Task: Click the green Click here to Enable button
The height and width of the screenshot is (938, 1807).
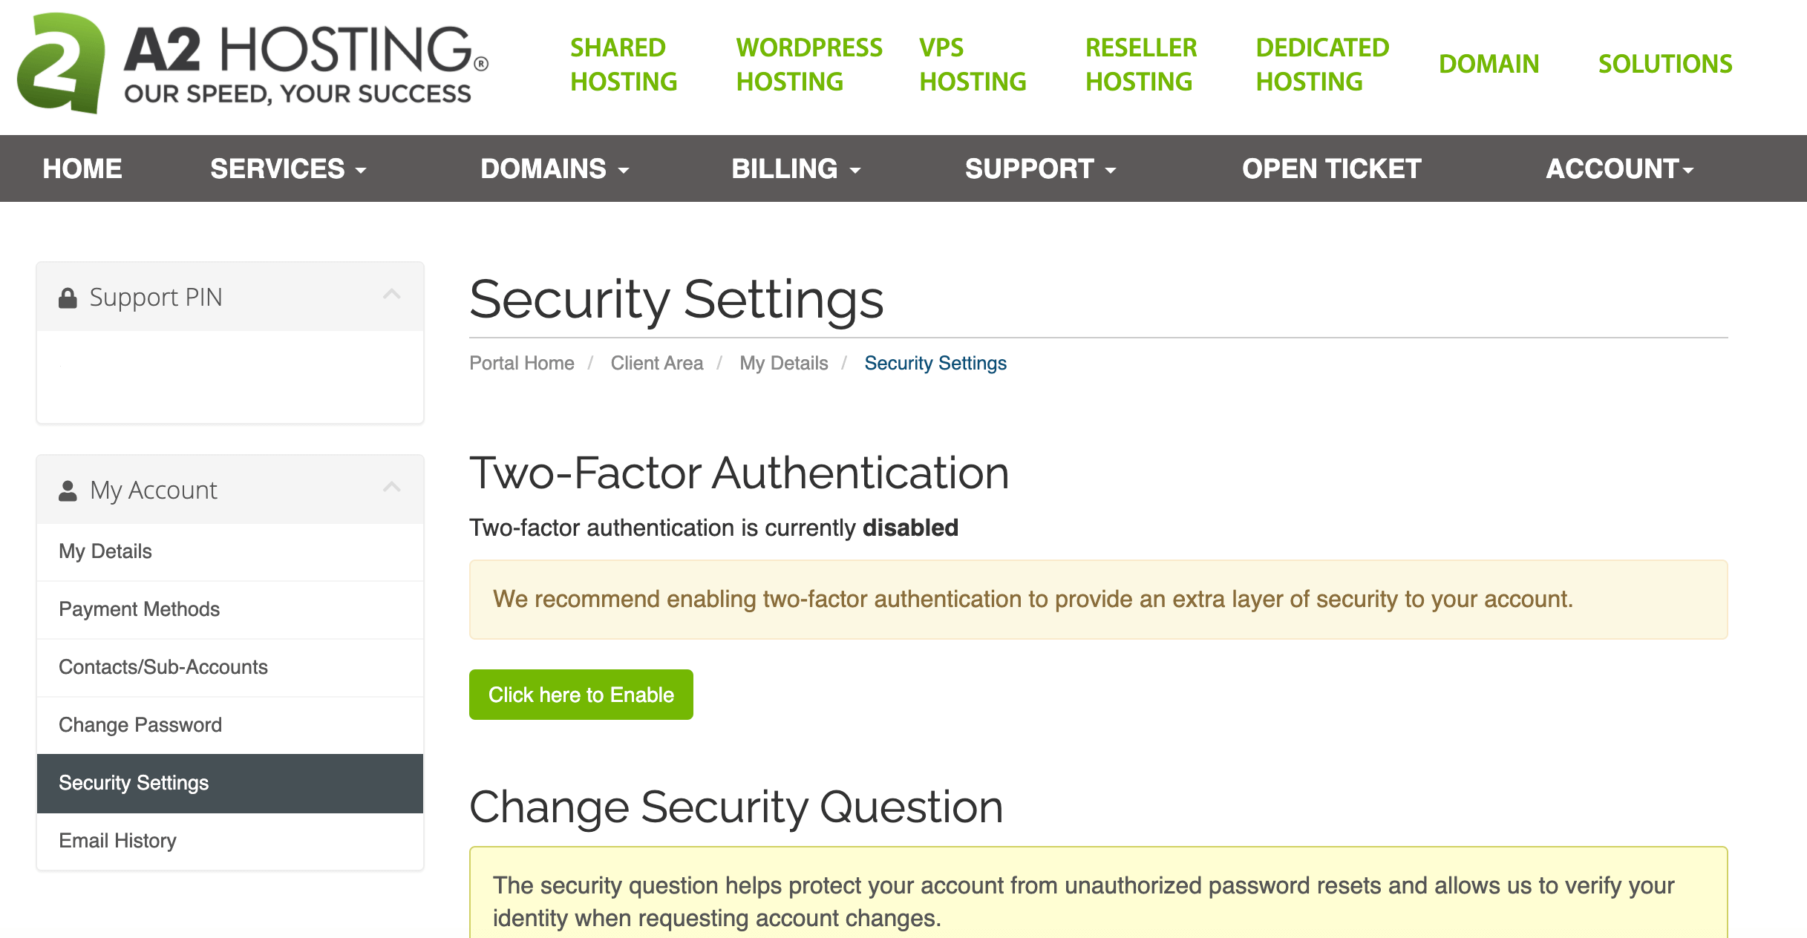Action: pyautogui.click(x=581, y=695)
